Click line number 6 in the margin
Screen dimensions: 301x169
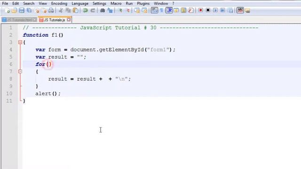[x=11, y=64]
